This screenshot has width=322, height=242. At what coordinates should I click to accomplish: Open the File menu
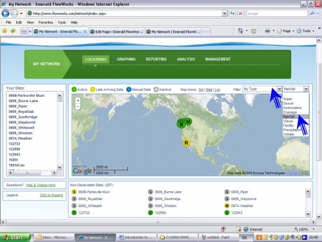pos(8,23)
